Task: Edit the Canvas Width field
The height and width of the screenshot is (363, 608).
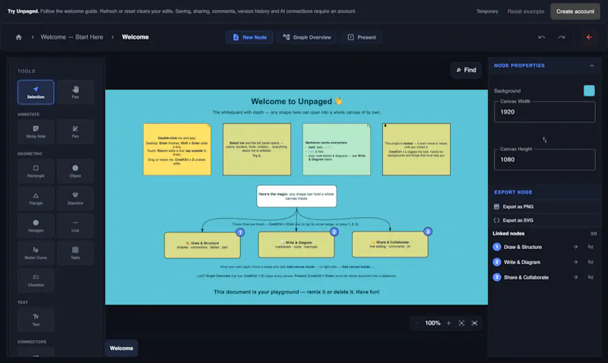Action: click(544, 112)
